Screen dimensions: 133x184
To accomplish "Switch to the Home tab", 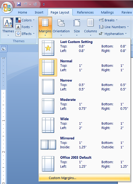I will 22,12.
